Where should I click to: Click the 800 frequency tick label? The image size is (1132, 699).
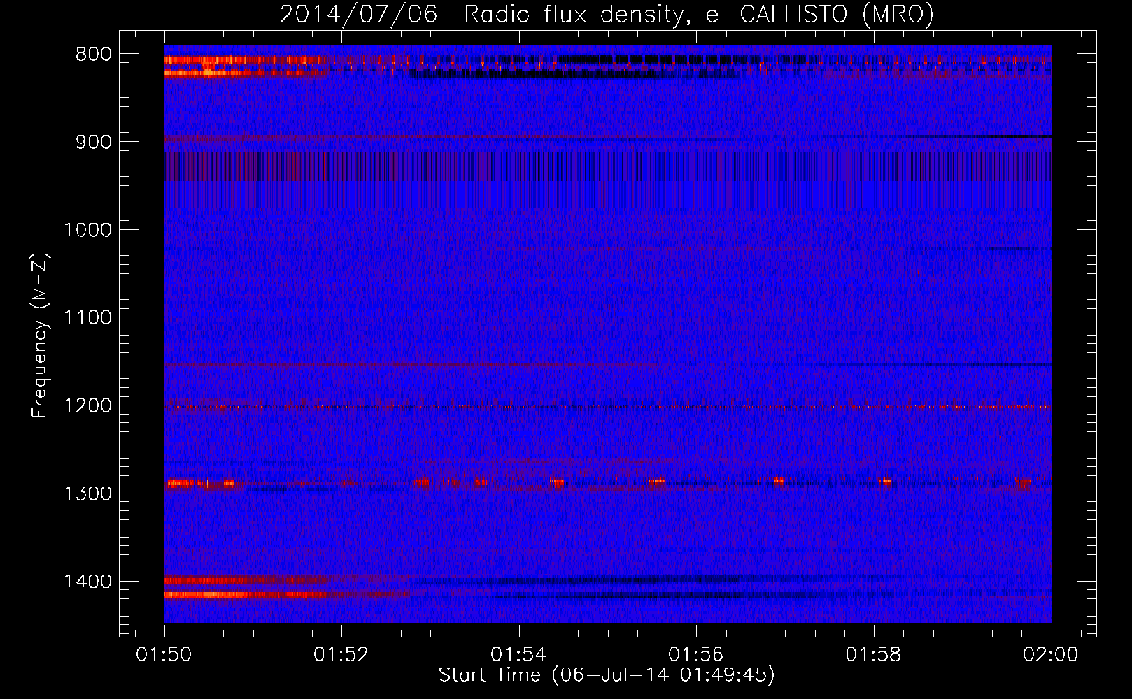[94, 55]
